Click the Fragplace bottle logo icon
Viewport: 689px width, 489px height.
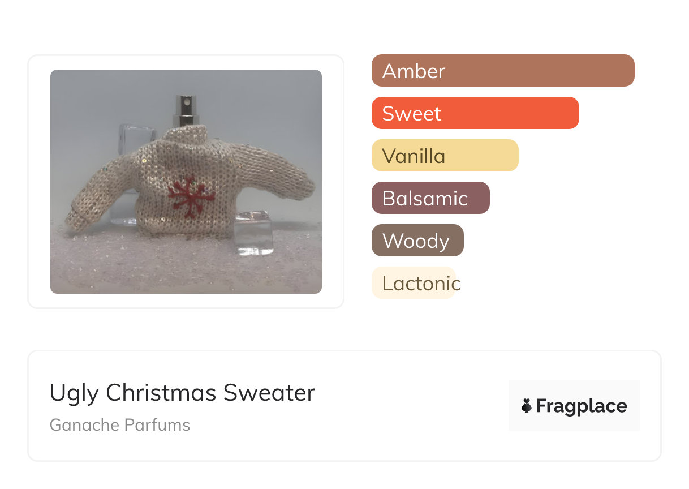pyautogui.click(x=527, y=406)
